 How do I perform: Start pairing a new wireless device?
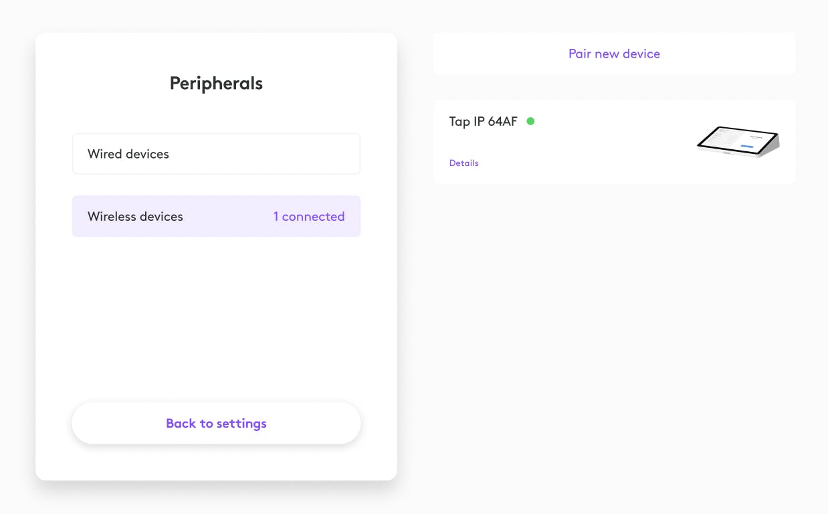coord(614,54)
